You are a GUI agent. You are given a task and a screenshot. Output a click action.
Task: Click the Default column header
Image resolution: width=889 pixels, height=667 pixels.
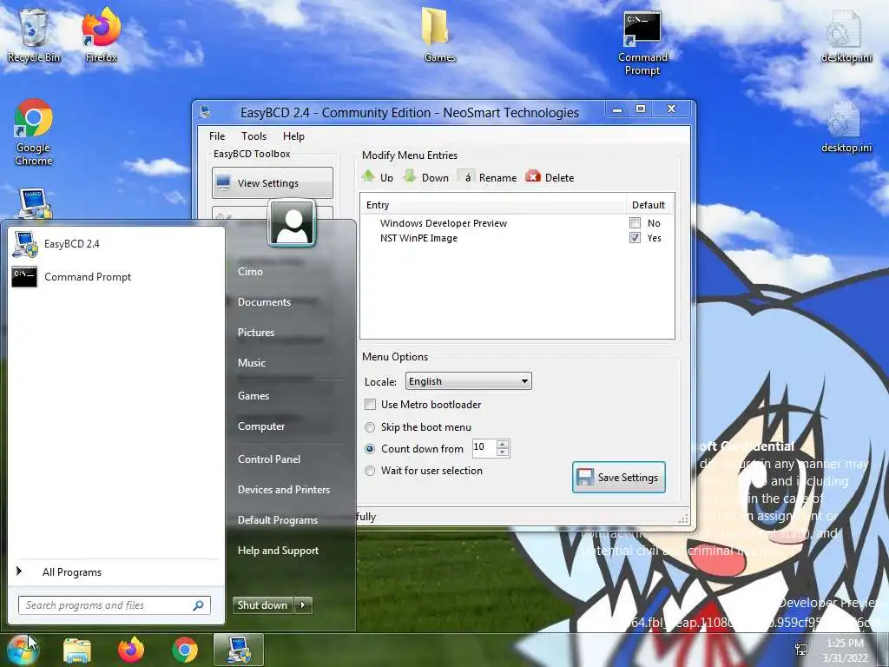click(649, 205)
